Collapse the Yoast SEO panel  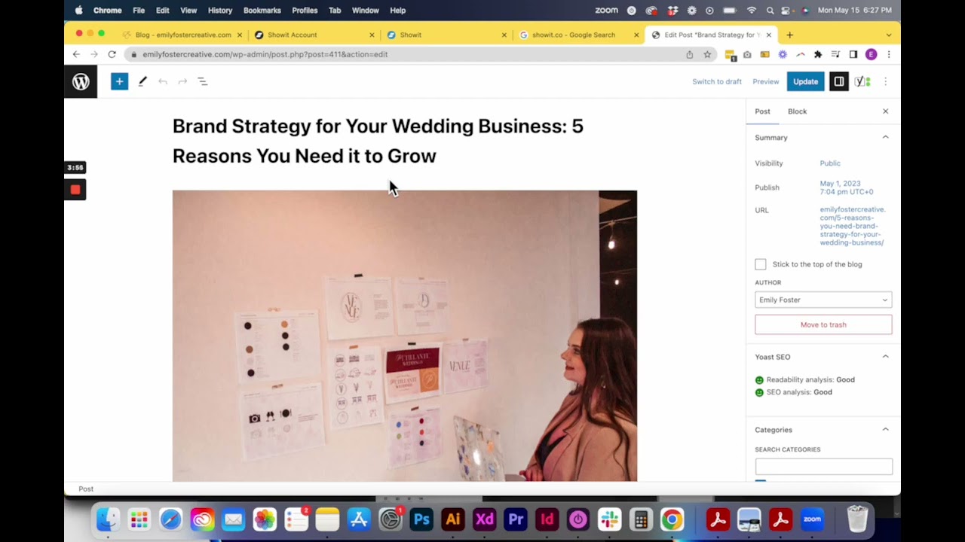(x=886, y=357)
